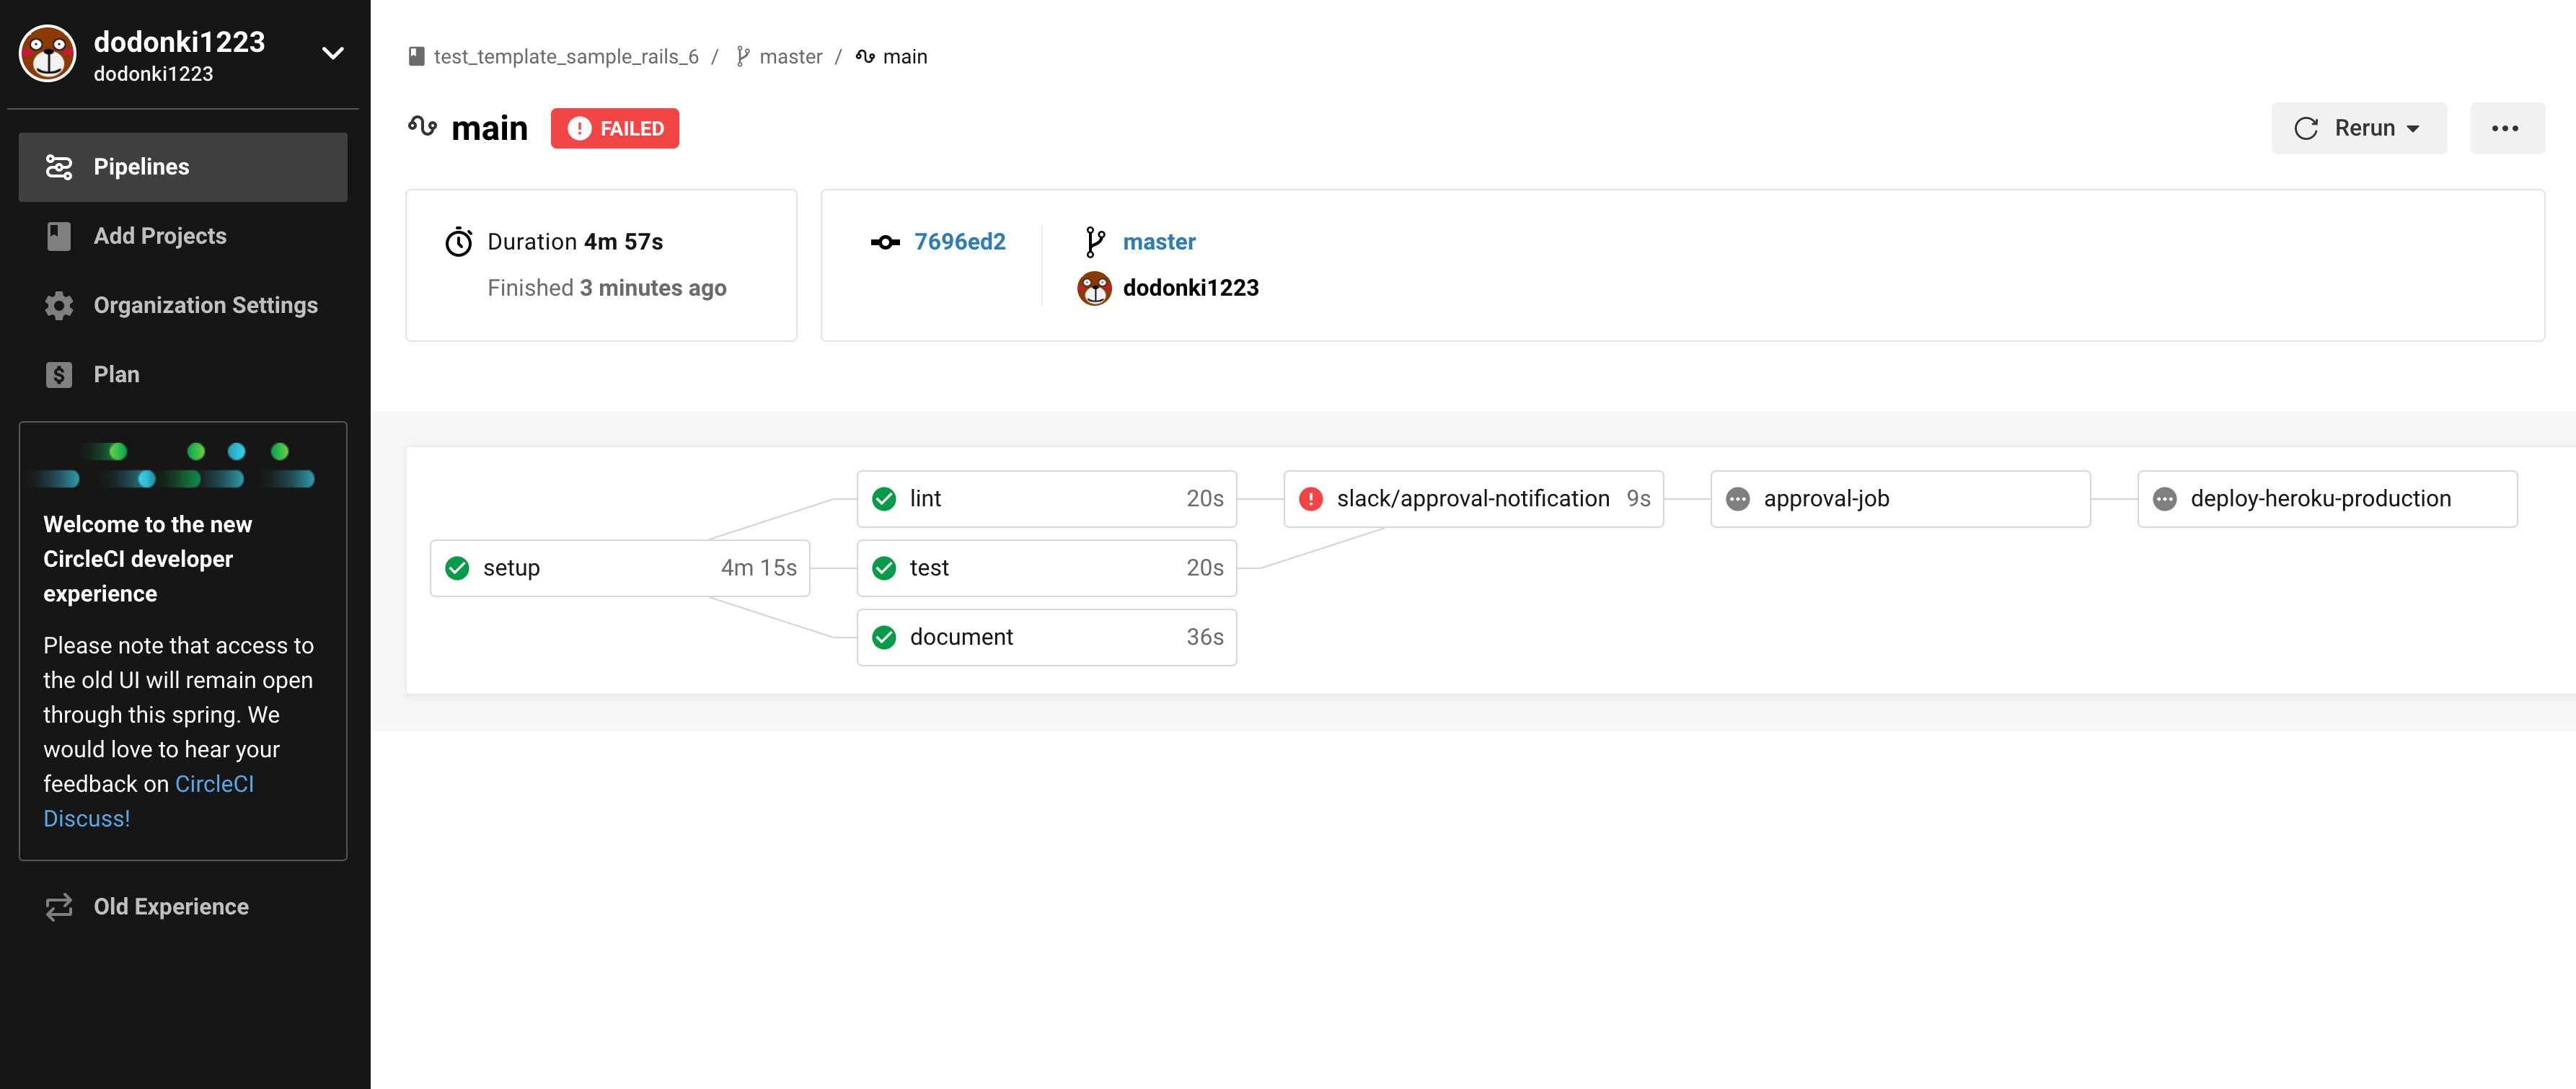Viewport: 2576px width, 1089px height.
Task: Click the red failed icon on slack/approval-notification
Action: (x=1310, y=499)
